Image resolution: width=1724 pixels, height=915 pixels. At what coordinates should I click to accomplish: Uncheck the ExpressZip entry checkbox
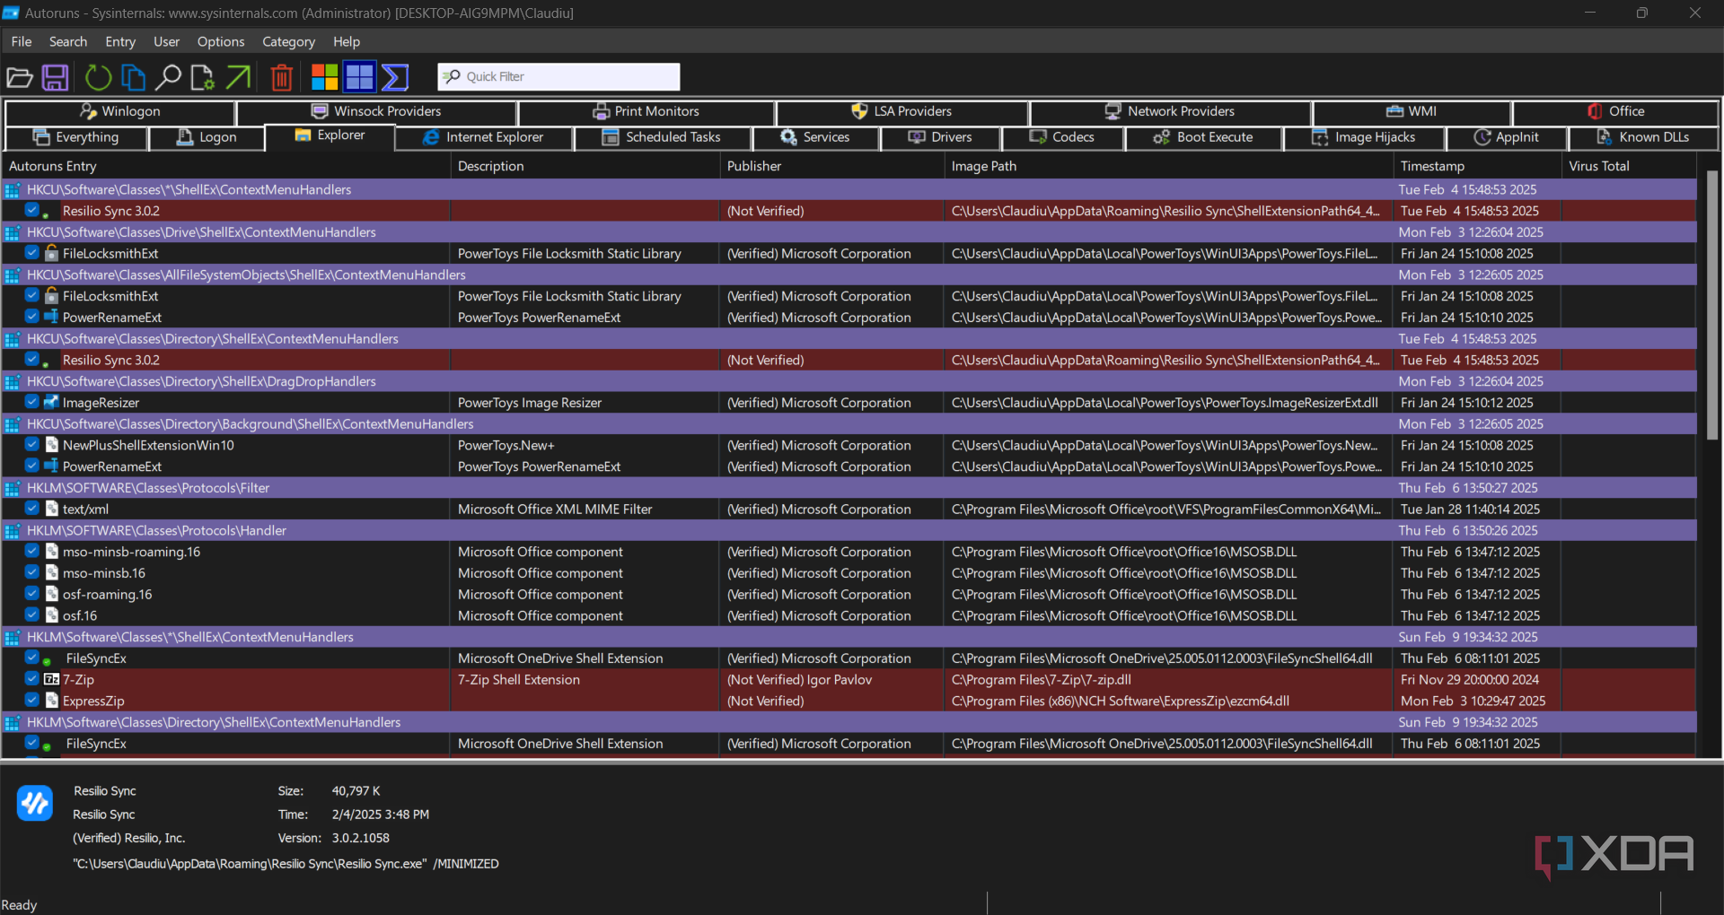pos(31,701)
